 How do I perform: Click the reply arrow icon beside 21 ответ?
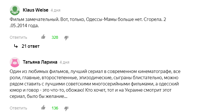[16, 46]
